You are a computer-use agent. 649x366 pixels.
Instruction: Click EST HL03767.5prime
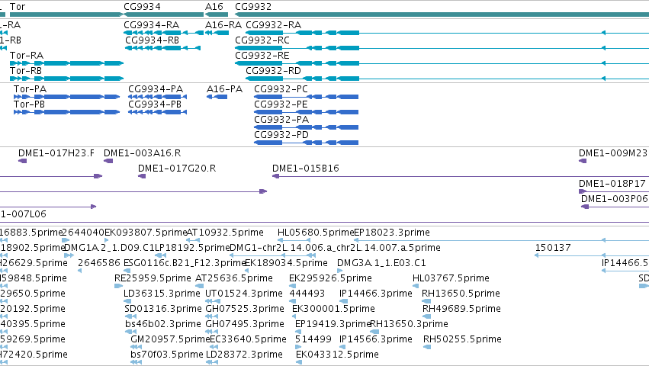451,278
